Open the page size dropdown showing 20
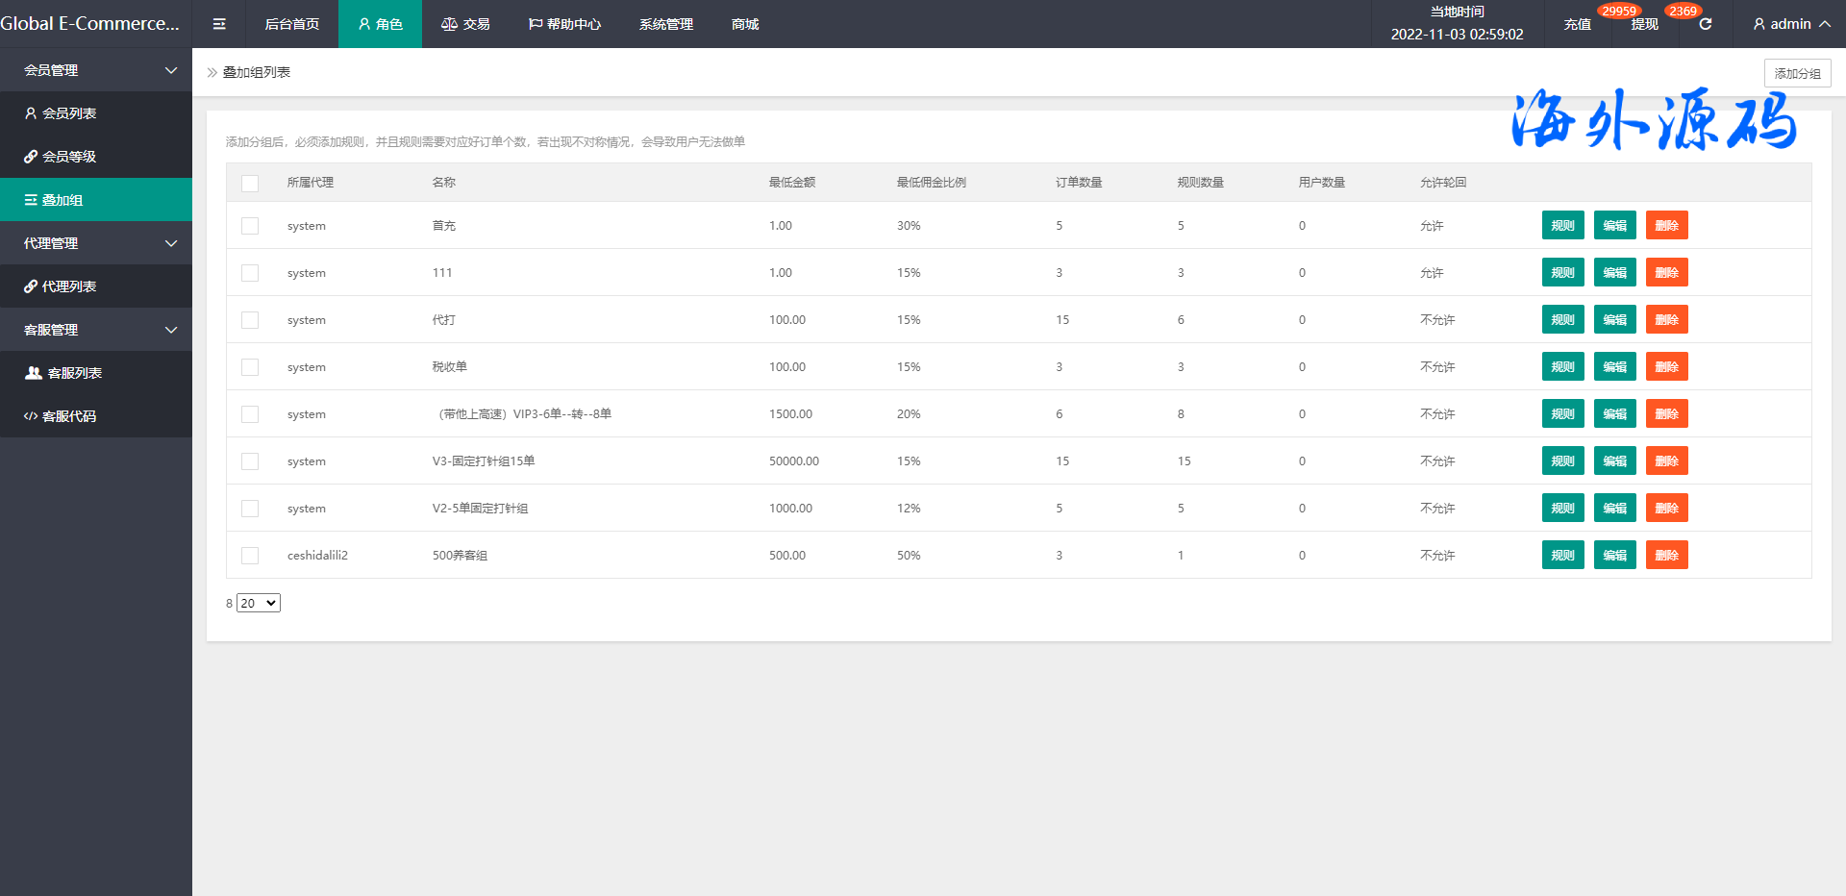The height and width of the screenshot is (896, 1846). pyautogui.click(x=259, y=603)
